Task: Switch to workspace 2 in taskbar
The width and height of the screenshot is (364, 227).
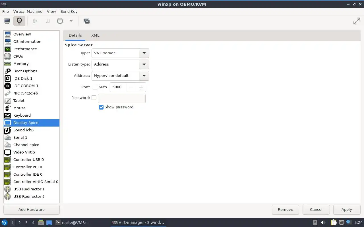Action: click(19, 223)
